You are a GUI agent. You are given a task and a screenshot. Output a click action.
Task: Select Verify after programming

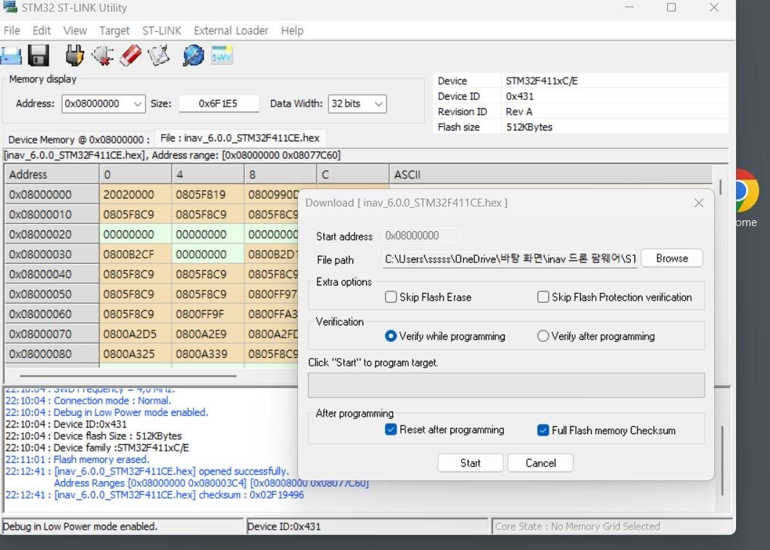pos(542,336)
